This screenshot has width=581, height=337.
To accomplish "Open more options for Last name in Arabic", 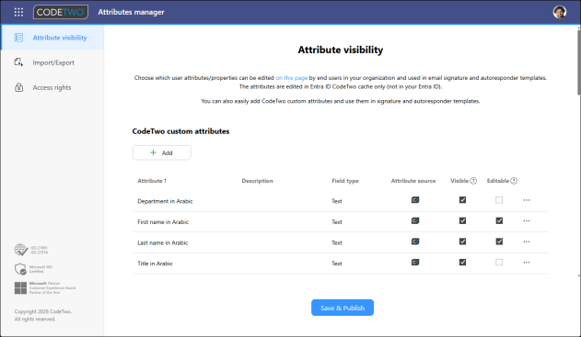I will pyautogui.click(x=527, y=242).
